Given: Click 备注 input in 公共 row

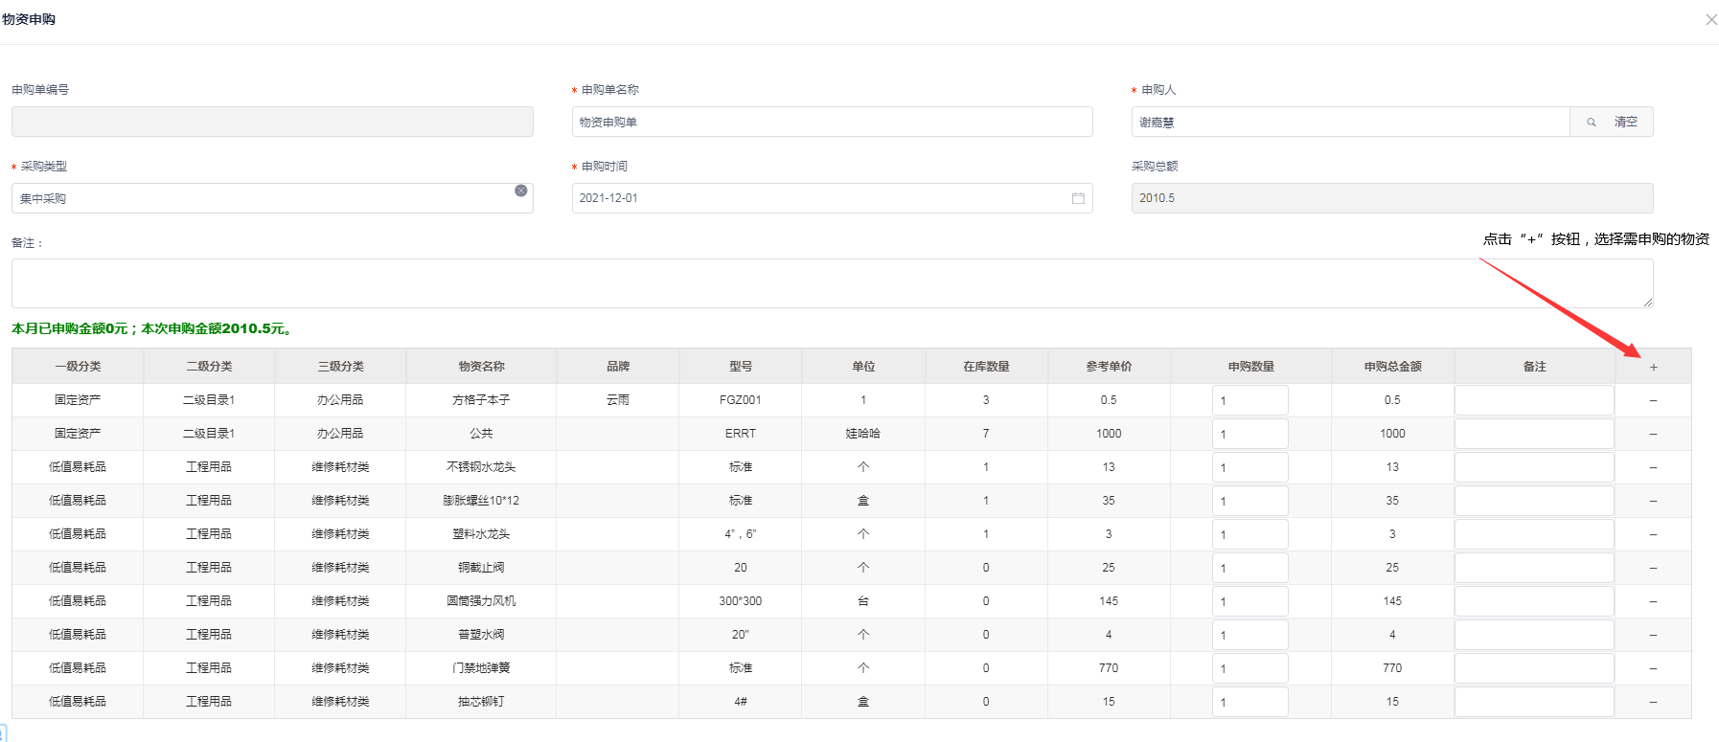Looking at the screenshot, I should coord(1534,434).
